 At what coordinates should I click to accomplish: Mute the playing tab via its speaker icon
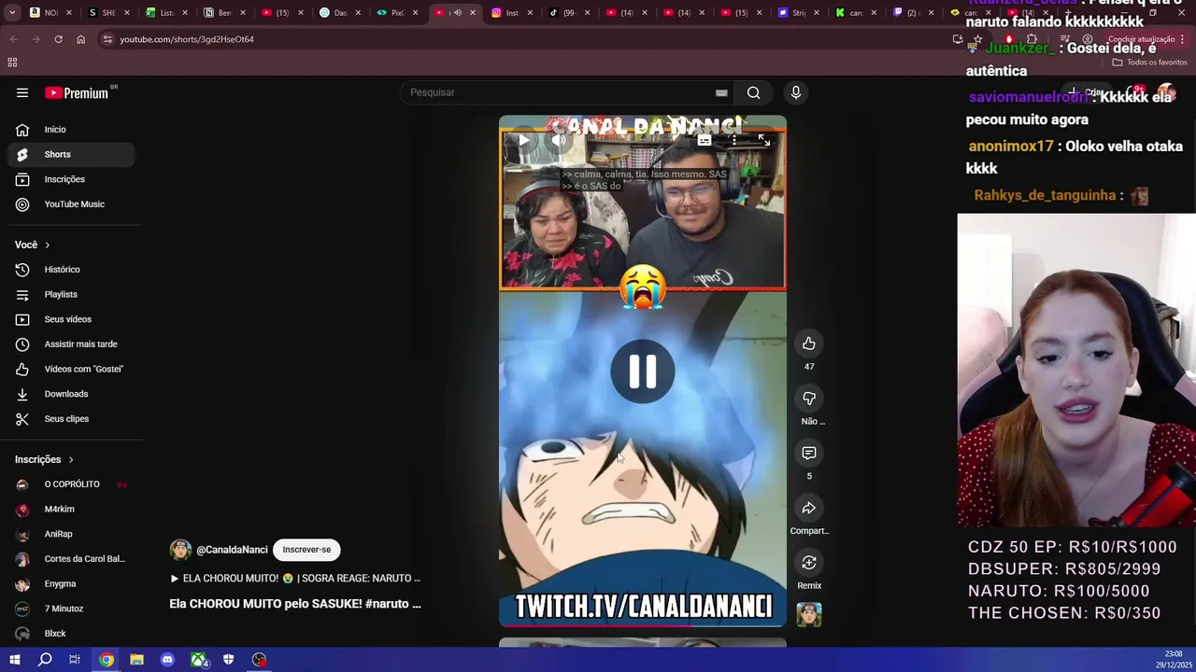457,13
